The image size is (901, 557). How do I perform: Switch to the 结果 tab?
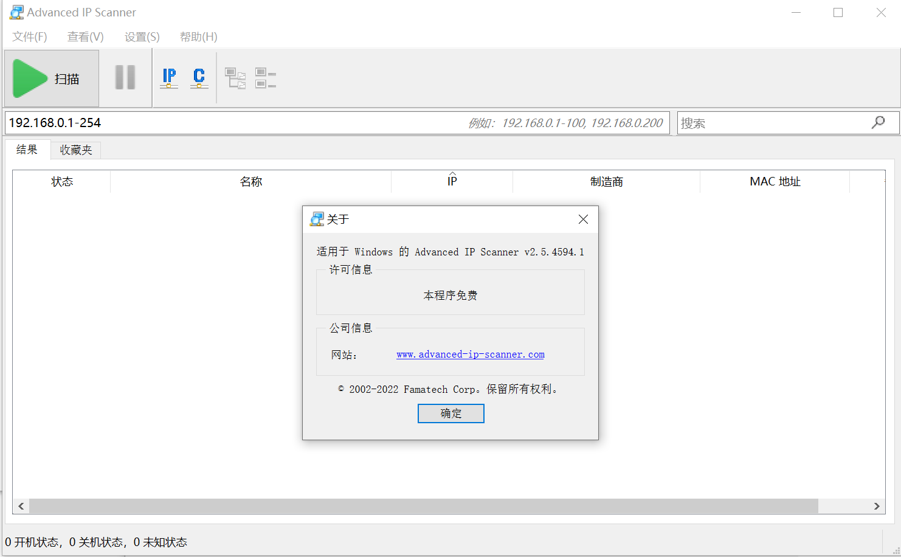(x=27, y=150)
